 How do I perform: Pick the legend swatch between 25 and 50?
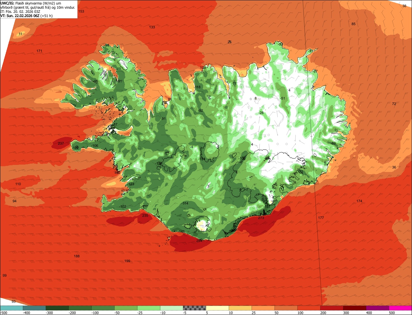263,308
